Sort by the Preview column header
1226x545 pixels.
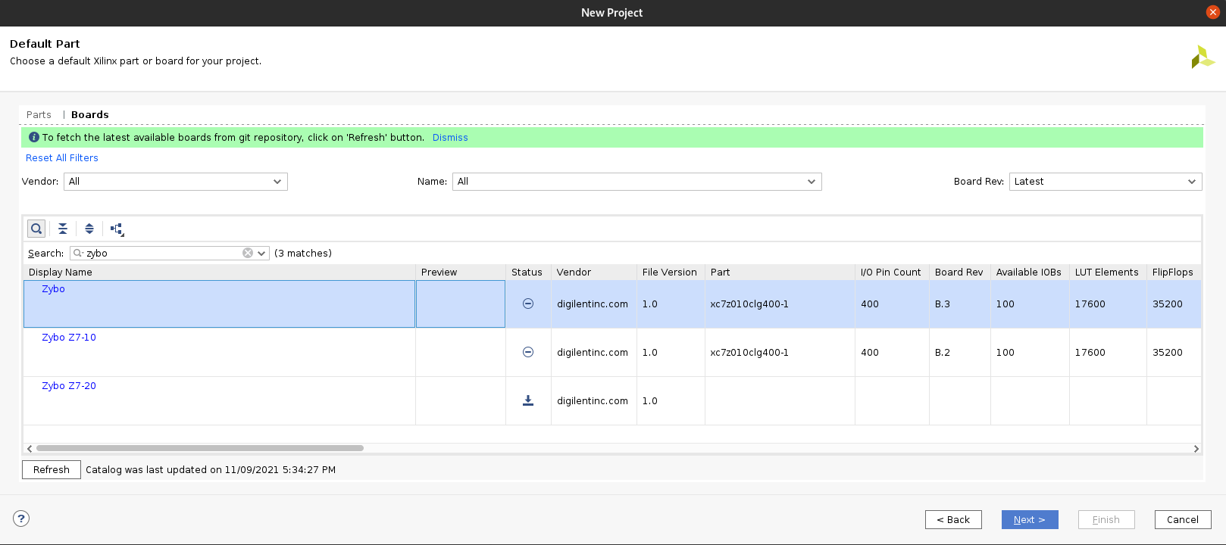pyautogui.click(x=461, y=272)
